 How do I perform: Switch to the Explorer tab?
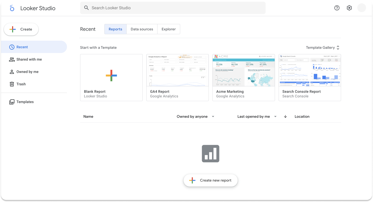[x=169, y=29]
